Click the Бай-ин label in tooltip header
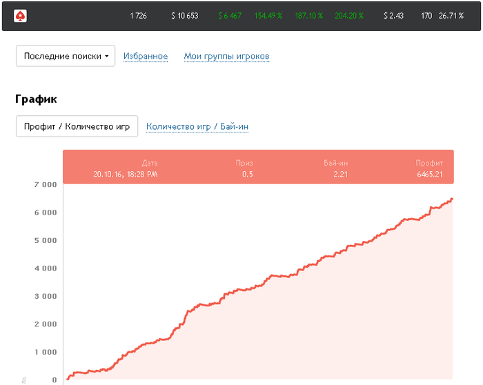The width and height of the screenshot is (483, 385). (336, 163)
